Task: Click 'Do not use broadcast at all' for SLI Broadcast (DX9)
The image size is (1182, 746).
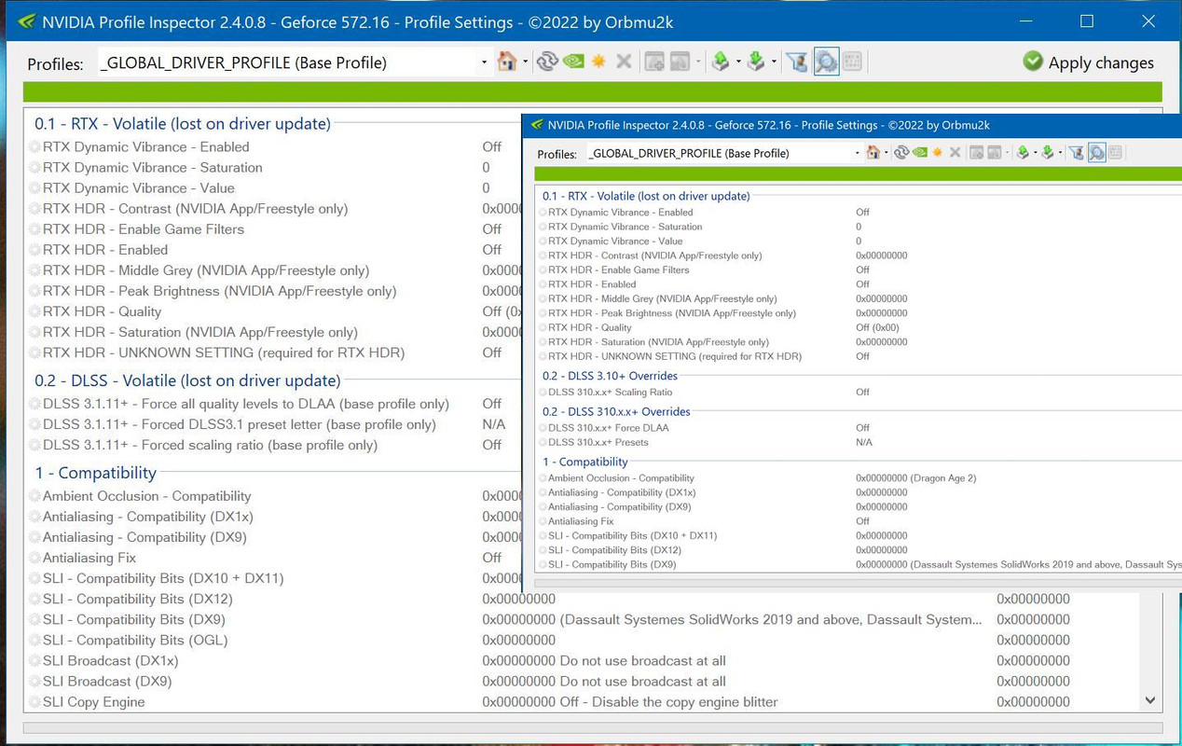Action: (642, 681)
